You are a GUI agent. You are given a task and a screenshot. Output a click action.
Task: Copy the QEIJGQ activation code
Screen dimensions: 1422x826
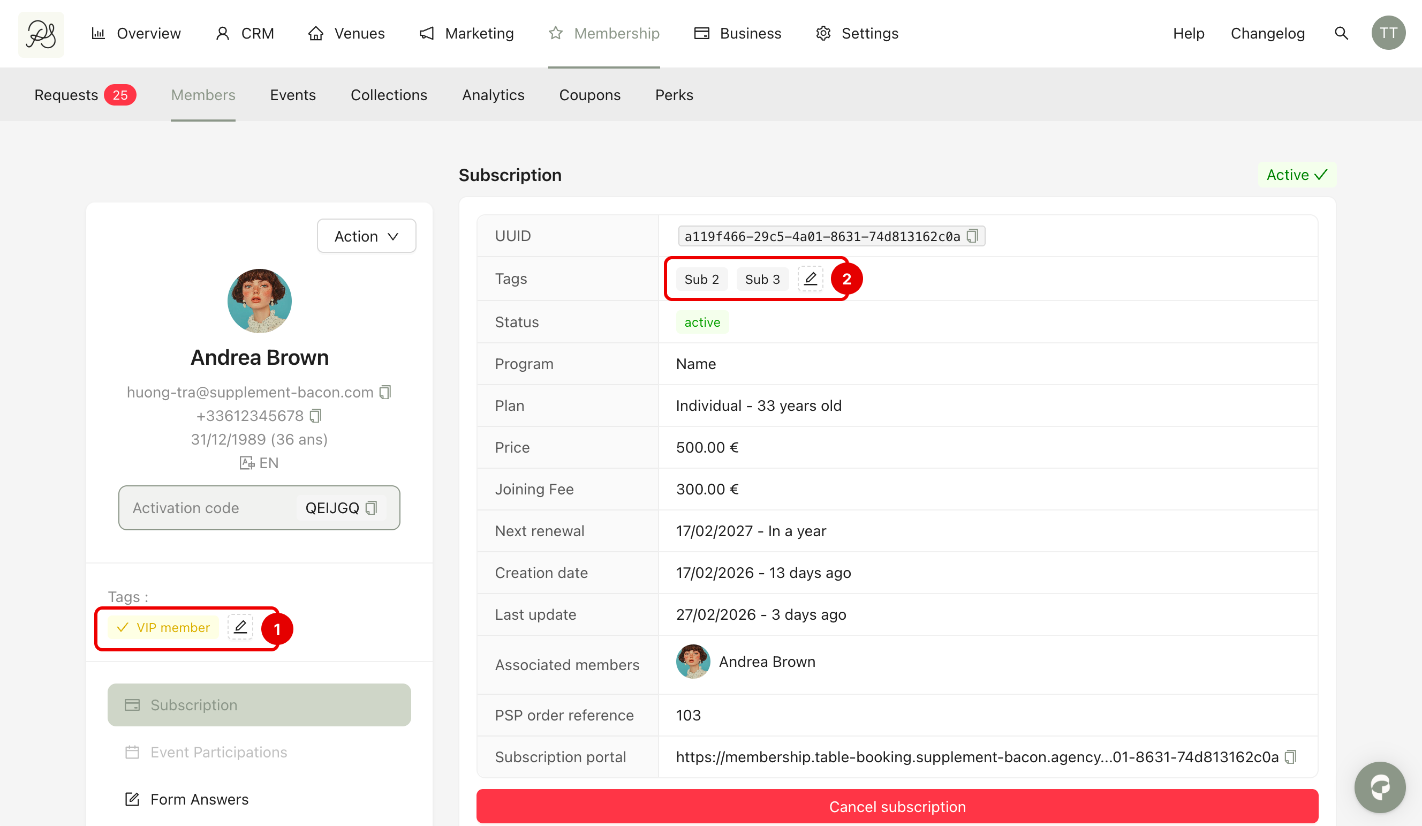(372, 508)
